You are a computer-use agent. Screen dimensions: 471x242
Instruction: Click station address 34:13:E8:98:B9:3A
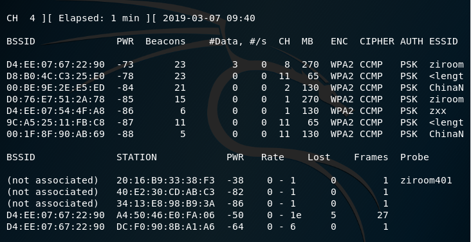[165, 203]
